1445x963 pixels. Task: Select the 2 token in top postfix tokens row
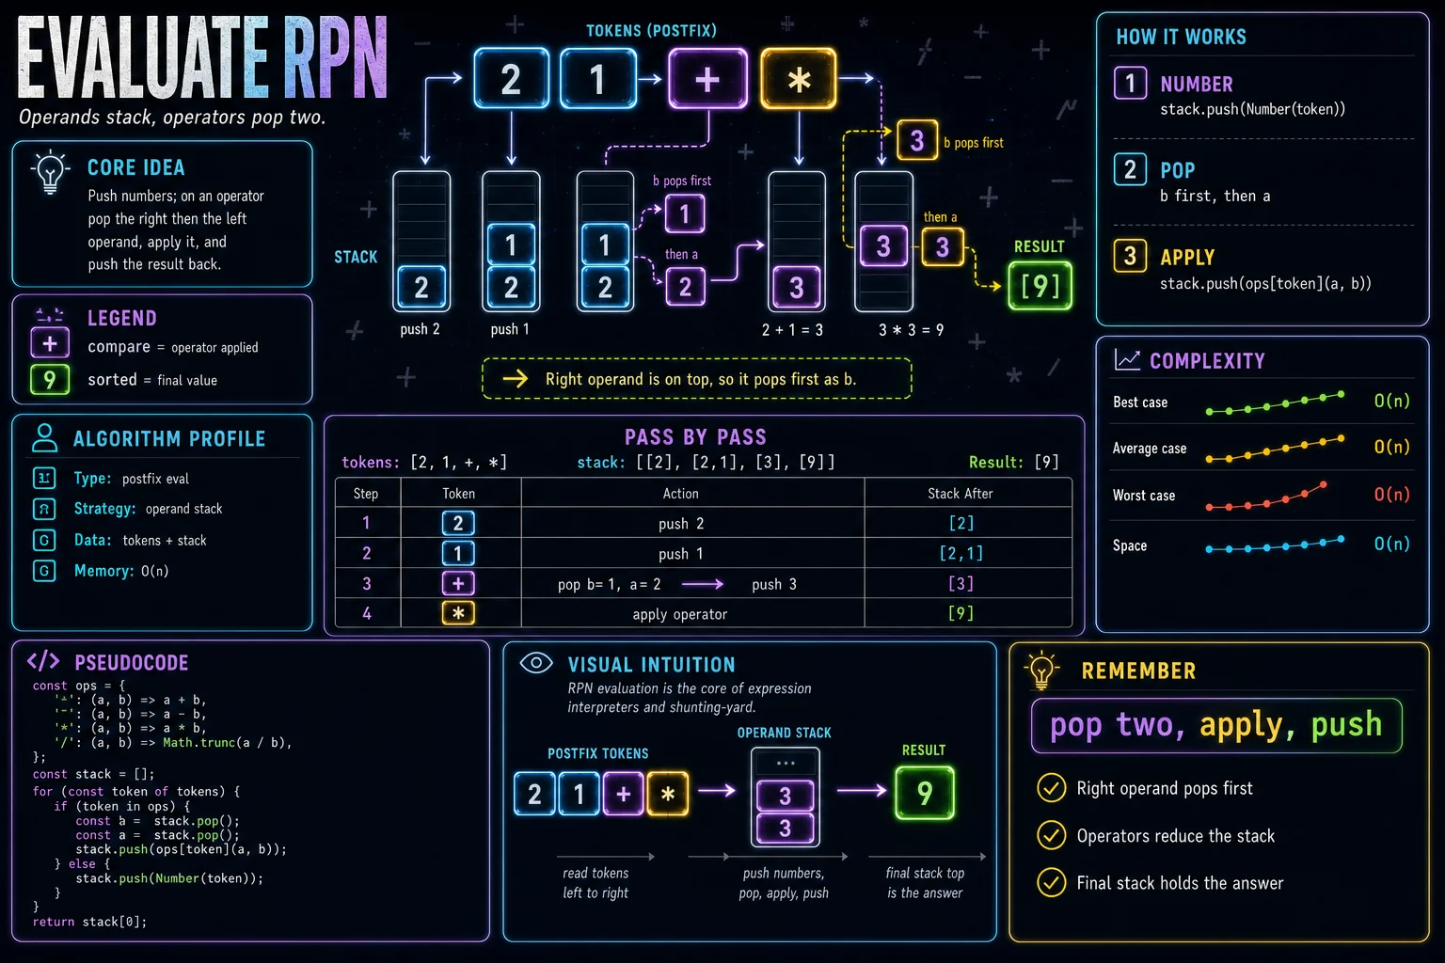click(511, 79)
